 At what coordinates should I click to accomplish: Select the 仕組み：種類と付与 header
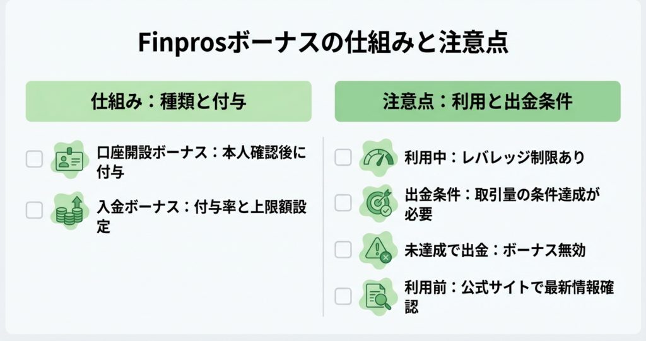point(168,101)
